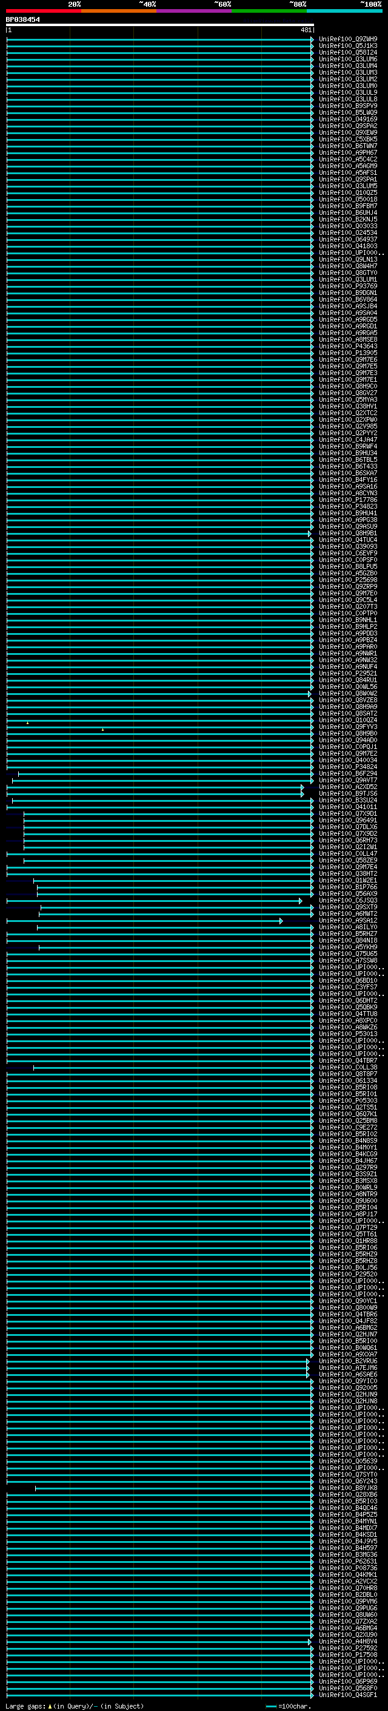Viewport: 388px width, 1711px height.
Task: Click the UniRef100_B4QC46 label
Action: coord(348,1508)
